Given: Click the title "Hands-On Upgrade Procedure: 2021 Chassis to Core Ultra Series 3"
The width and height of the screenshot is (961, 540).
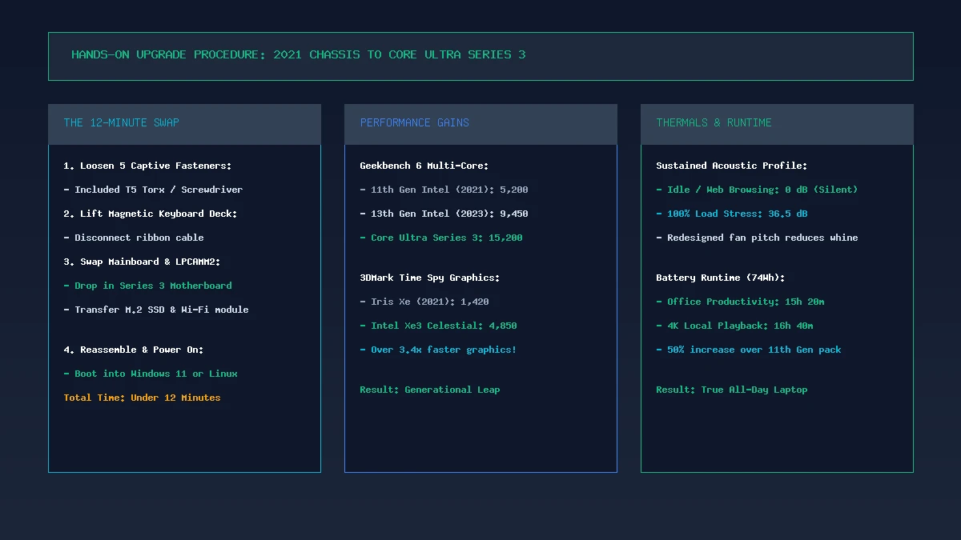Looking at the screenshot, I should [299, 54].
